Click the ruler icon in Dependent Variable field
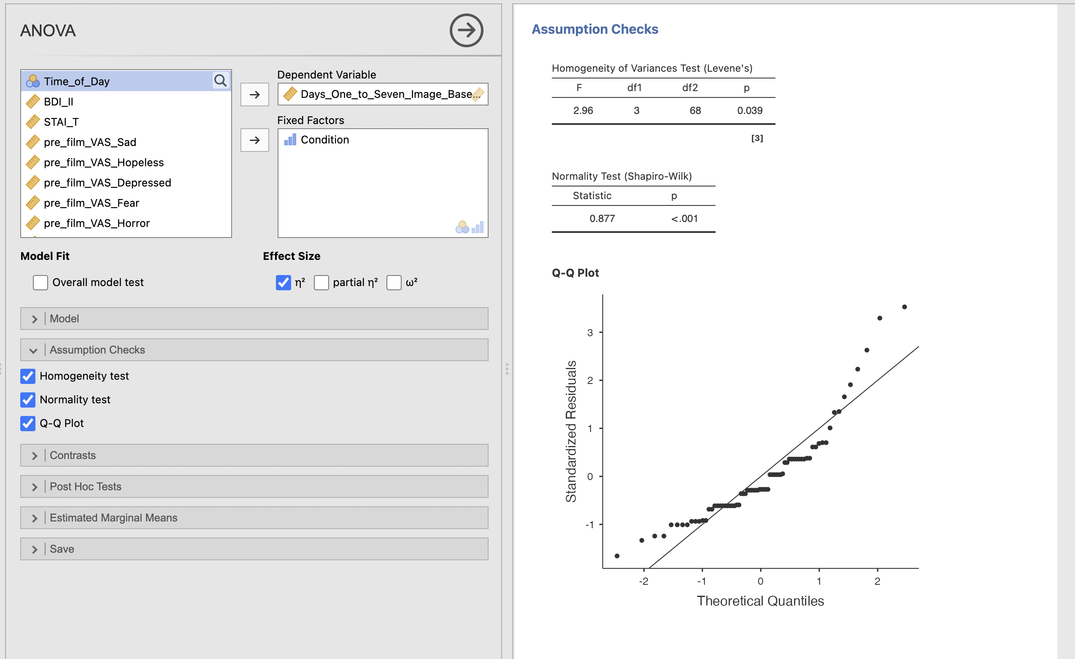 click(x=290, y=94)
